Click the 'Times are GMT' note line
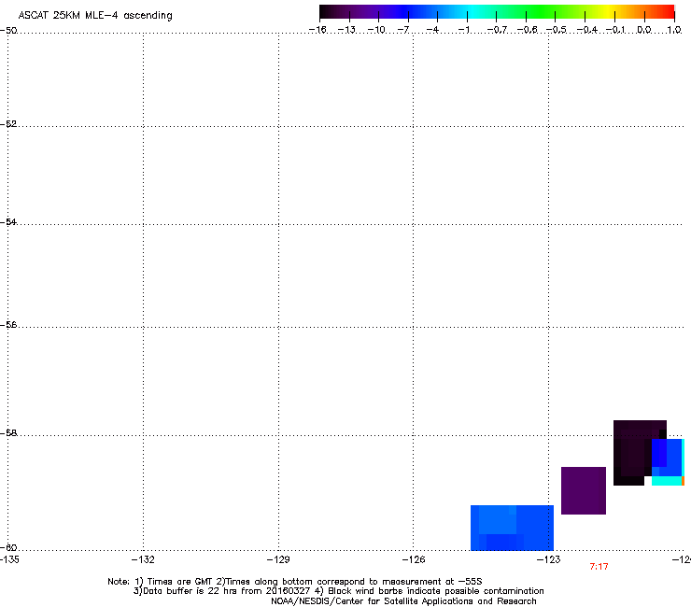The width and height of the screenshot is (691, 607). pos(295,582)
